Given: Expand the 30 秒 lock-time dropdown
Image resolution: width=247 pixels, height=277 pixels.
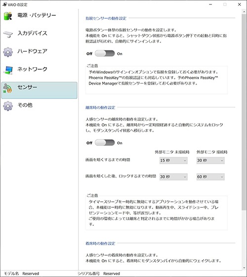Looking at the screenshot, I should click(x=173, y=177).
